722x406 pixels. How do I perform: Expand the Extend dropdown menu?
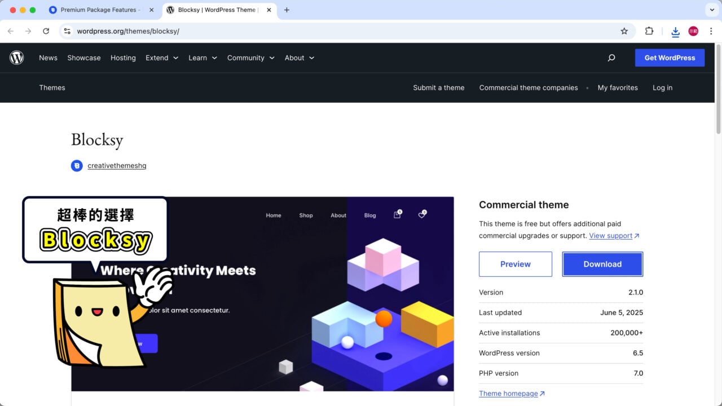[162, 58]
